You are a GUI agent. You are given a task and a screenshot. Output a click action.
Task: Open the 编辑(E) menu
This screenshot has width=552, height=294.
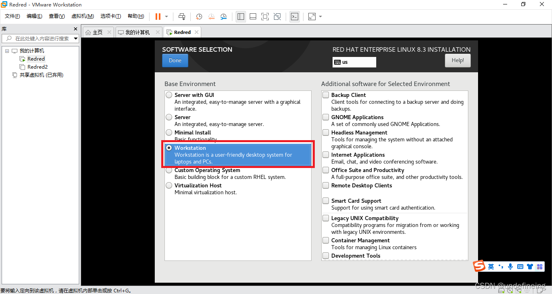point(34,16)
